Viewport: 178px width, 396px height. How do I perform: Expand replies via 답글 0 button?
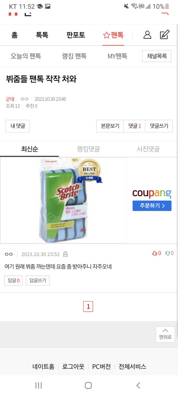coord(13,281)
